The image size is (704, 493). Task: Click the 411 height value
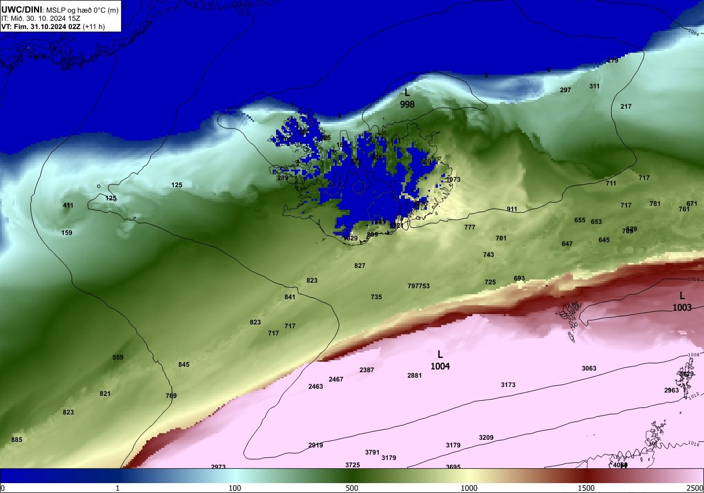point(68,205)
